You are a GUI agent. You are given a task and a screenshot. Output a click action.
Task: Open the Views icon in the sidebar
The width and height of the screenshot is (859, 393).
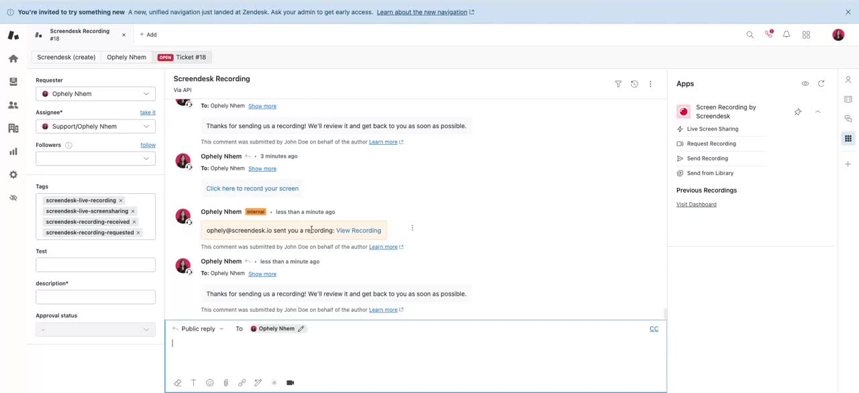[13, 82]
